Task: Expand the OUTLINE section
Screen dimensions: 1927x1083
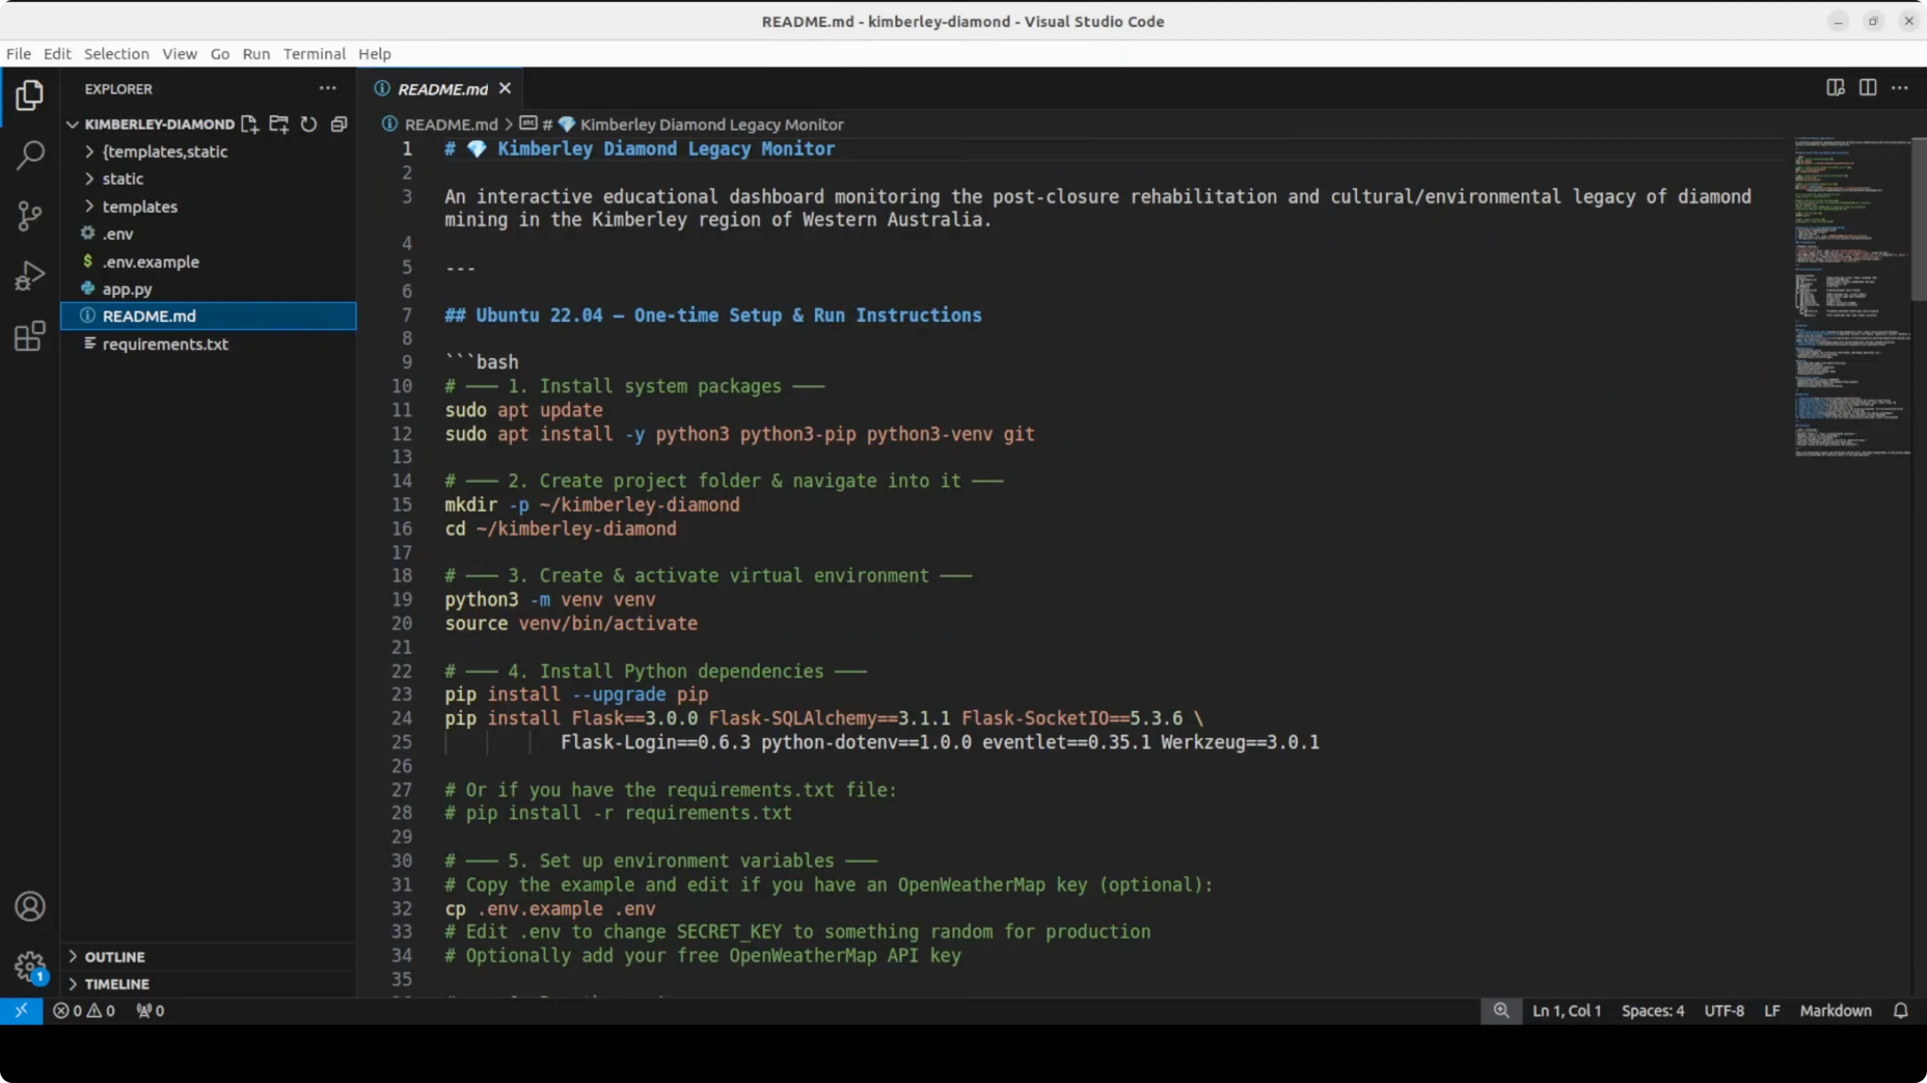Action: 115,957
